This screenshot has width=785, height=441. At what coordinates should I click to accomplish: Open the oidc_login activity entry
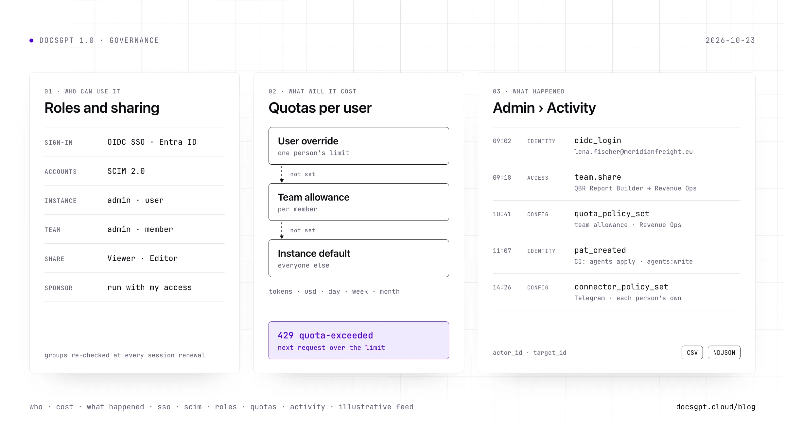click(617, 146)
